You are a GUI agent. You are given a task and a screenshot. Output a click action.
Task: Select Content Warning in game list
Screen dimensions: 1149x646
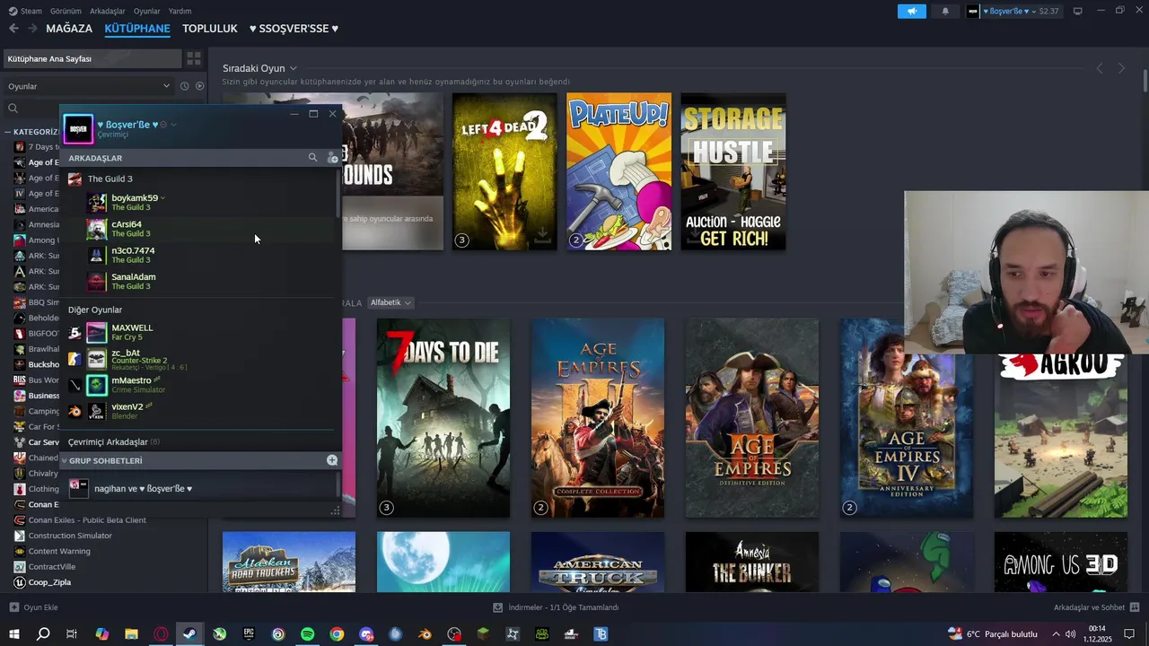(x=59, y=551)
